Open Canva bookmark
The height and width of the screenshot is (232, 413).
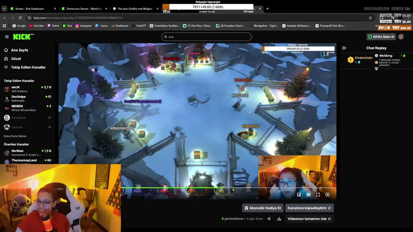point(101,26)
